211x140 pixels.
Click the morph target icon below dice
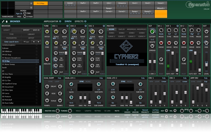[x=31, y=8]
